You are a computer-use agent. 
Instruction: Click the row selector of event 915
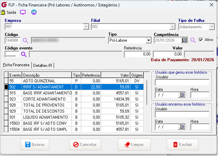[6, 93]
